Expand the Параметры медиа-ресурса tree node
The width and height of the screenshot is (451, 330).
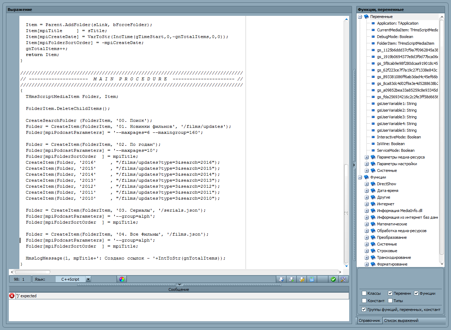366,157
